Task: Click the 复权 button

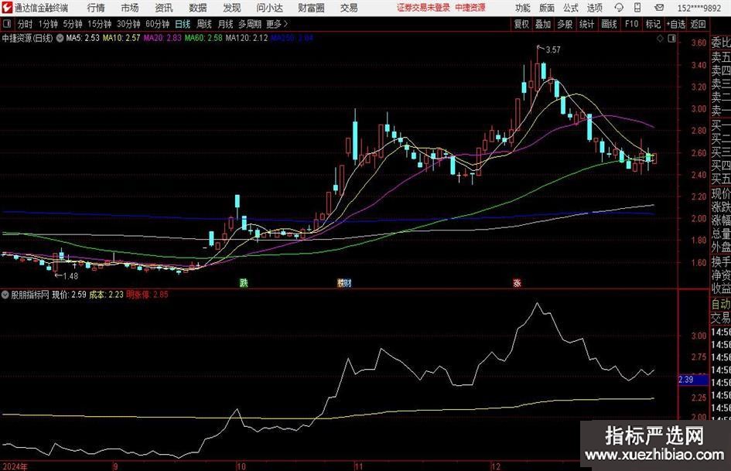Action: [x=521, y=24]
